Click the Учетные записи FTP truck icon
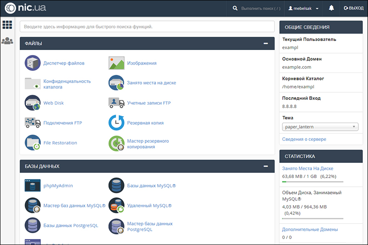 click(116, 103)
